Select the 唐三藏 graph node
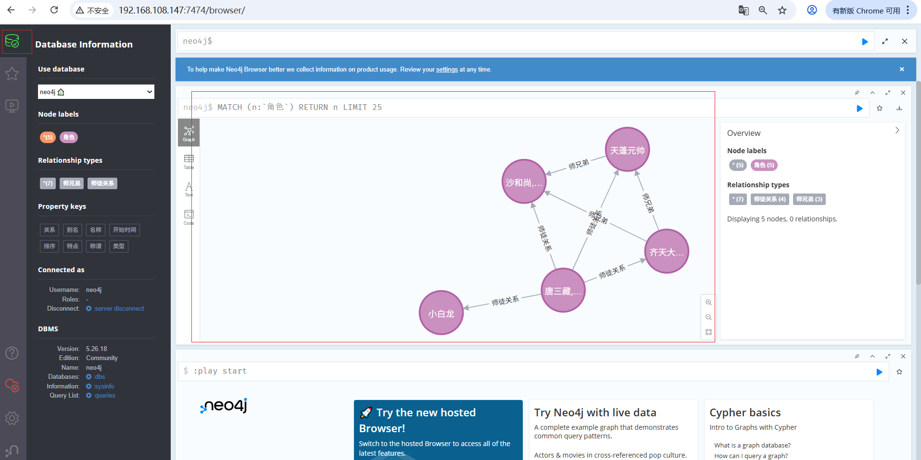Image resolution: width=921 pixels, height=460 pixels. (x=563, y=291)
